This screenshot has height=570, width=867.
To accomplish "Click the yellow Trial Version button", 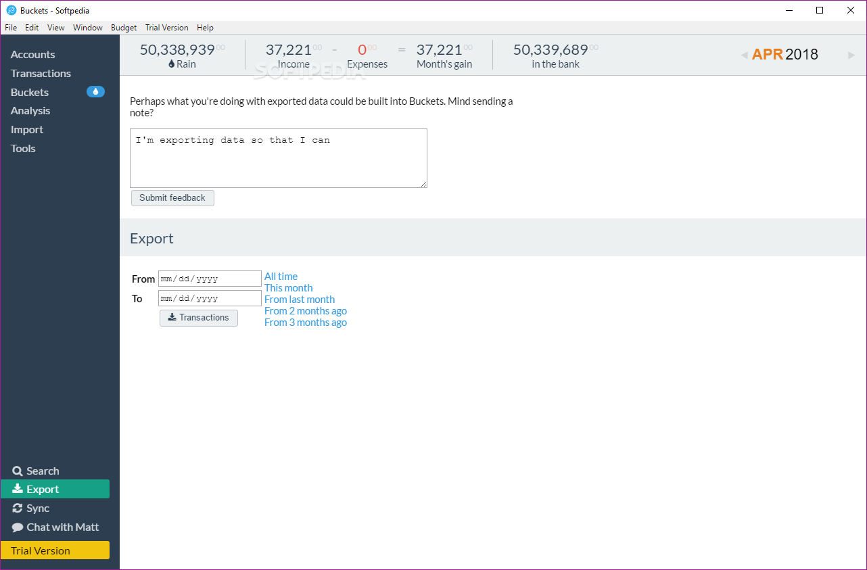I will (55, 550).
